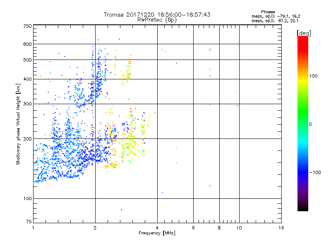This screenshot has height=248, width=331.
Task: Click the 'RwPretec (8p)' subtitle
Action: coord(157,20)
